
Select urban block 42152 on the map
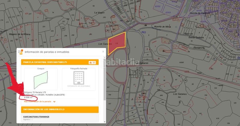point(156,6)
